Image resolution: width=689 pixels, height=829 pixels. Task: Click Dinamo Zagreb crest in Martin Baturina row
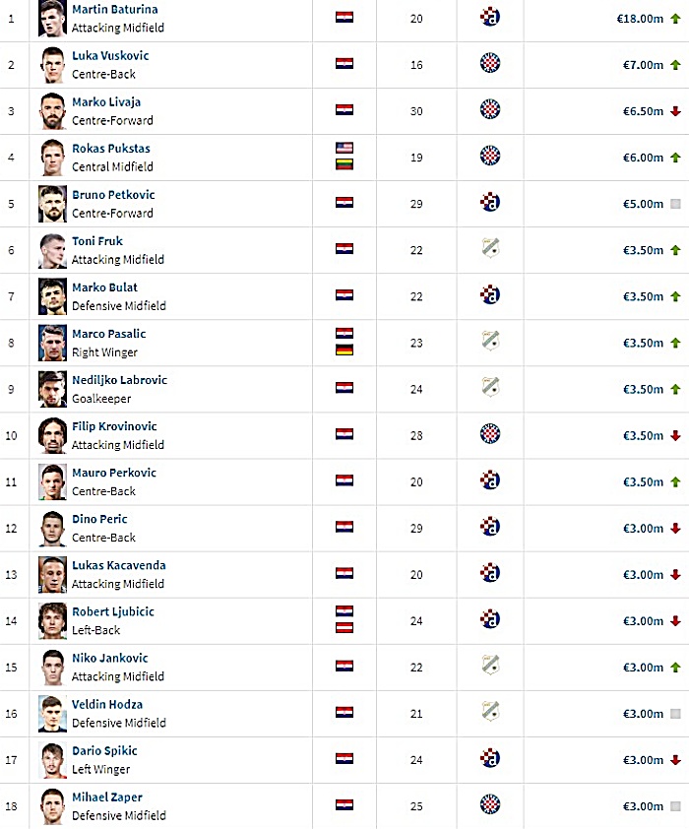(x=490, y=18)
